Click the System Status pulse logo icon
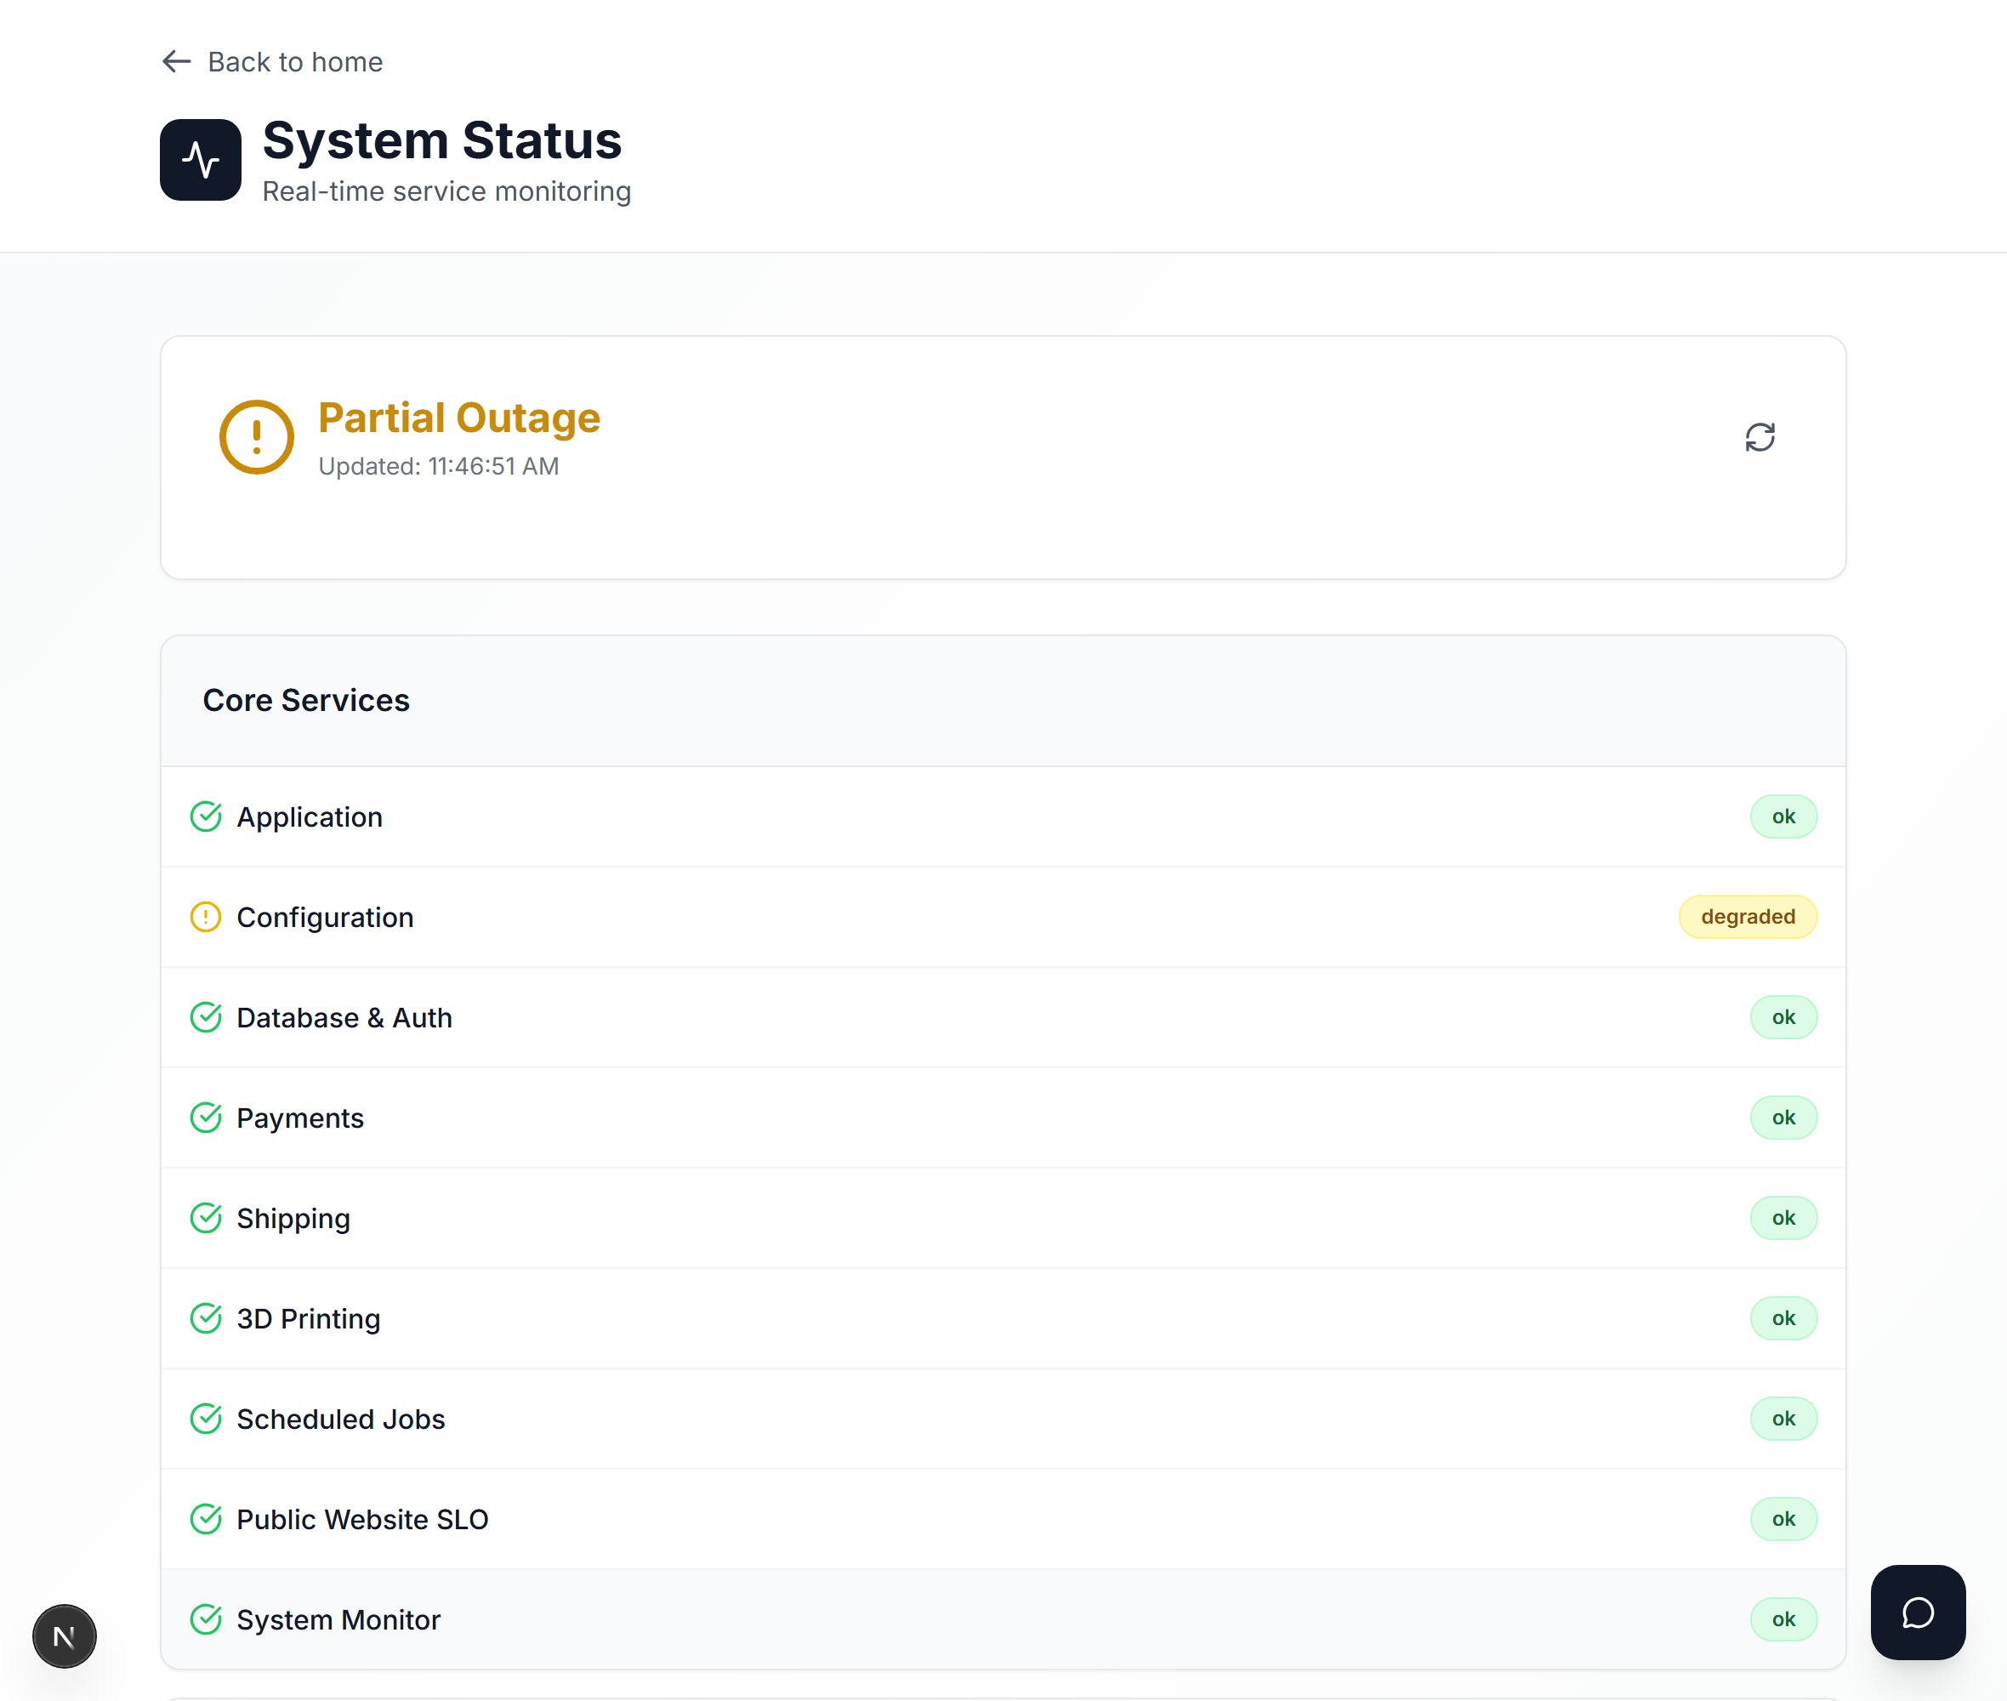2007x1701 pixels. (x=201, y=160)
